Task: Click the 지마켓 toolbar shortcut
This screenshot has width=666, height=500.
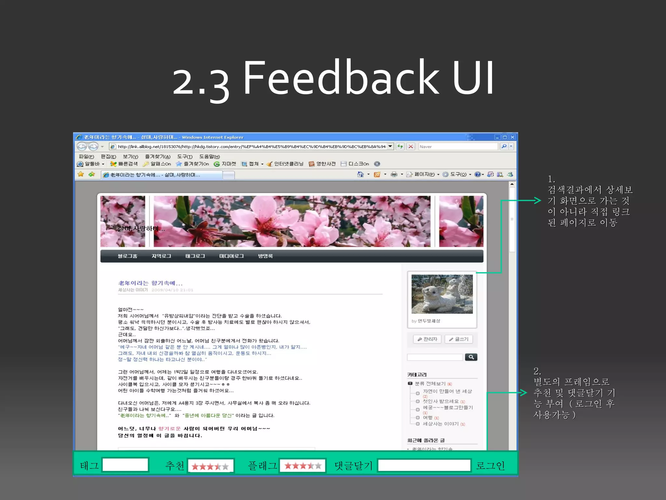Action: (x=225, y=164)
